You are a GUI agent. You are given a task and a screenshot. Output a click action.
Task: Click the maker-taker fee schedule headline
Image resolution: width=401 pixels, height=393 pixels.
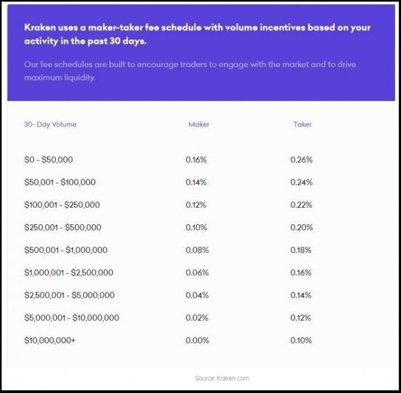[x=197, y=34]
